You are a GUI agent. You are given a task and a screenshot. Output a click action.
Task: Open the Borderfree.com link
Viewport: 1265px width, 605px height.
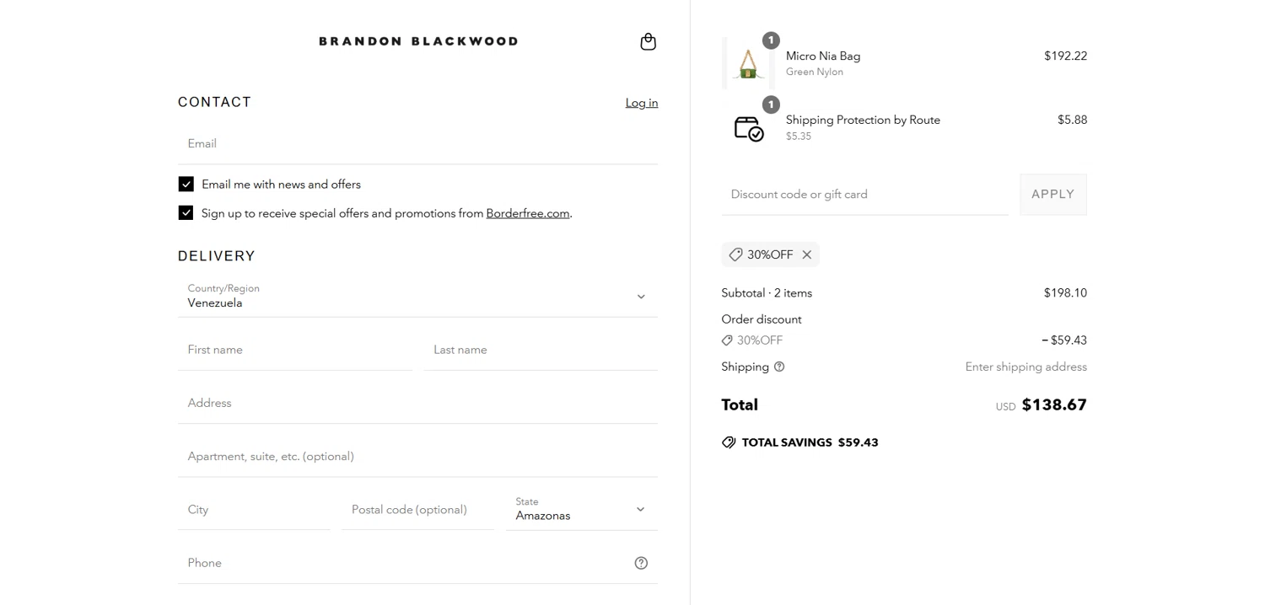[x=528, y=214]
